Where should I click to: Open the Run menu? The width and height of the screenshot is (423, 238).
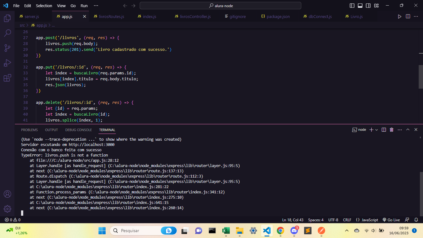point(84,6)
